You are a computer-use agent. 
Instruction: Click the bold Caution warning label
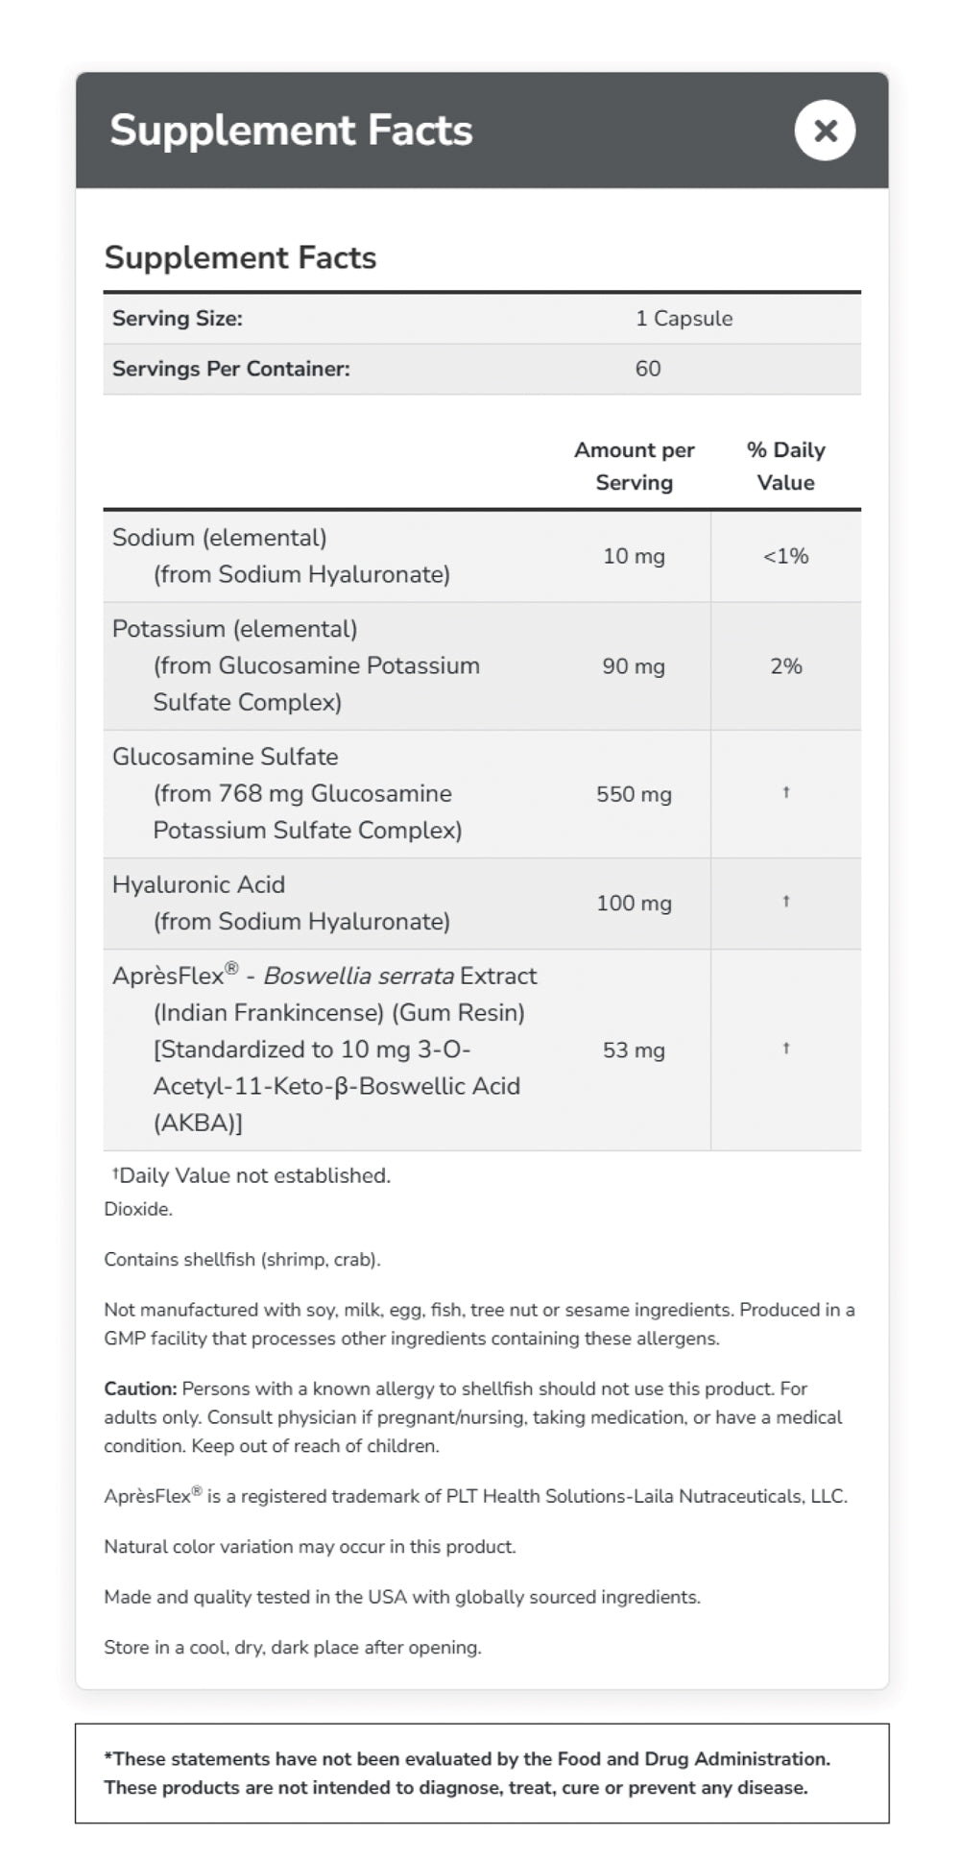pos(140,1388)
